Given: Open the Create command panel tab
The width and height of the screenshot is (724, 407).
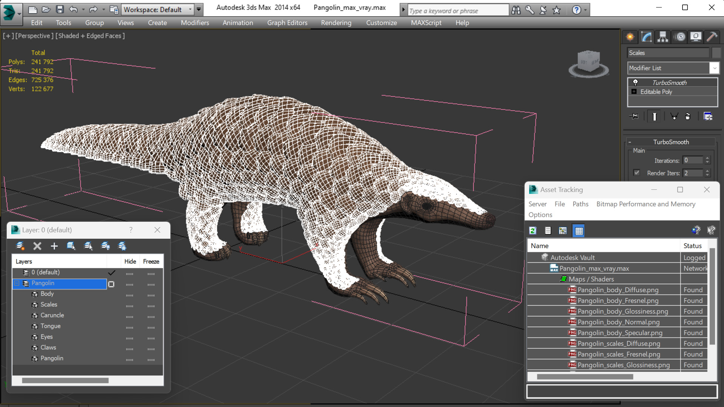Looking at the screenshot, I should (x=630, y=37).
